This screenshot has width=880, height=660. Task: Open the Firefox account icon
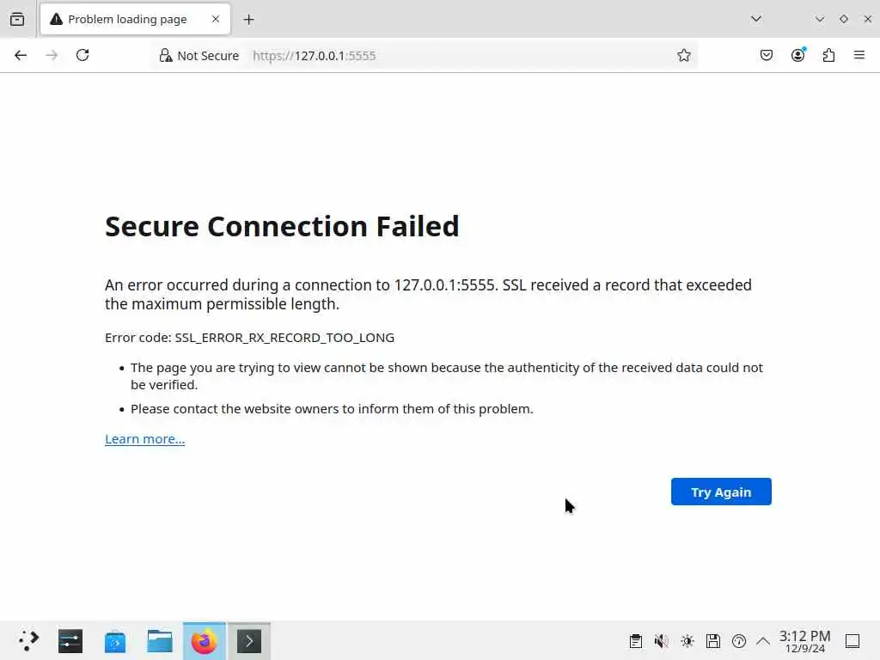(798, 55)
